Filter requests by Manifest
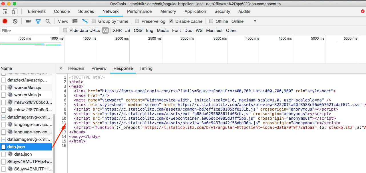This screenshot has width=366, height=173. pyautogui.click(x=214, y=30)
